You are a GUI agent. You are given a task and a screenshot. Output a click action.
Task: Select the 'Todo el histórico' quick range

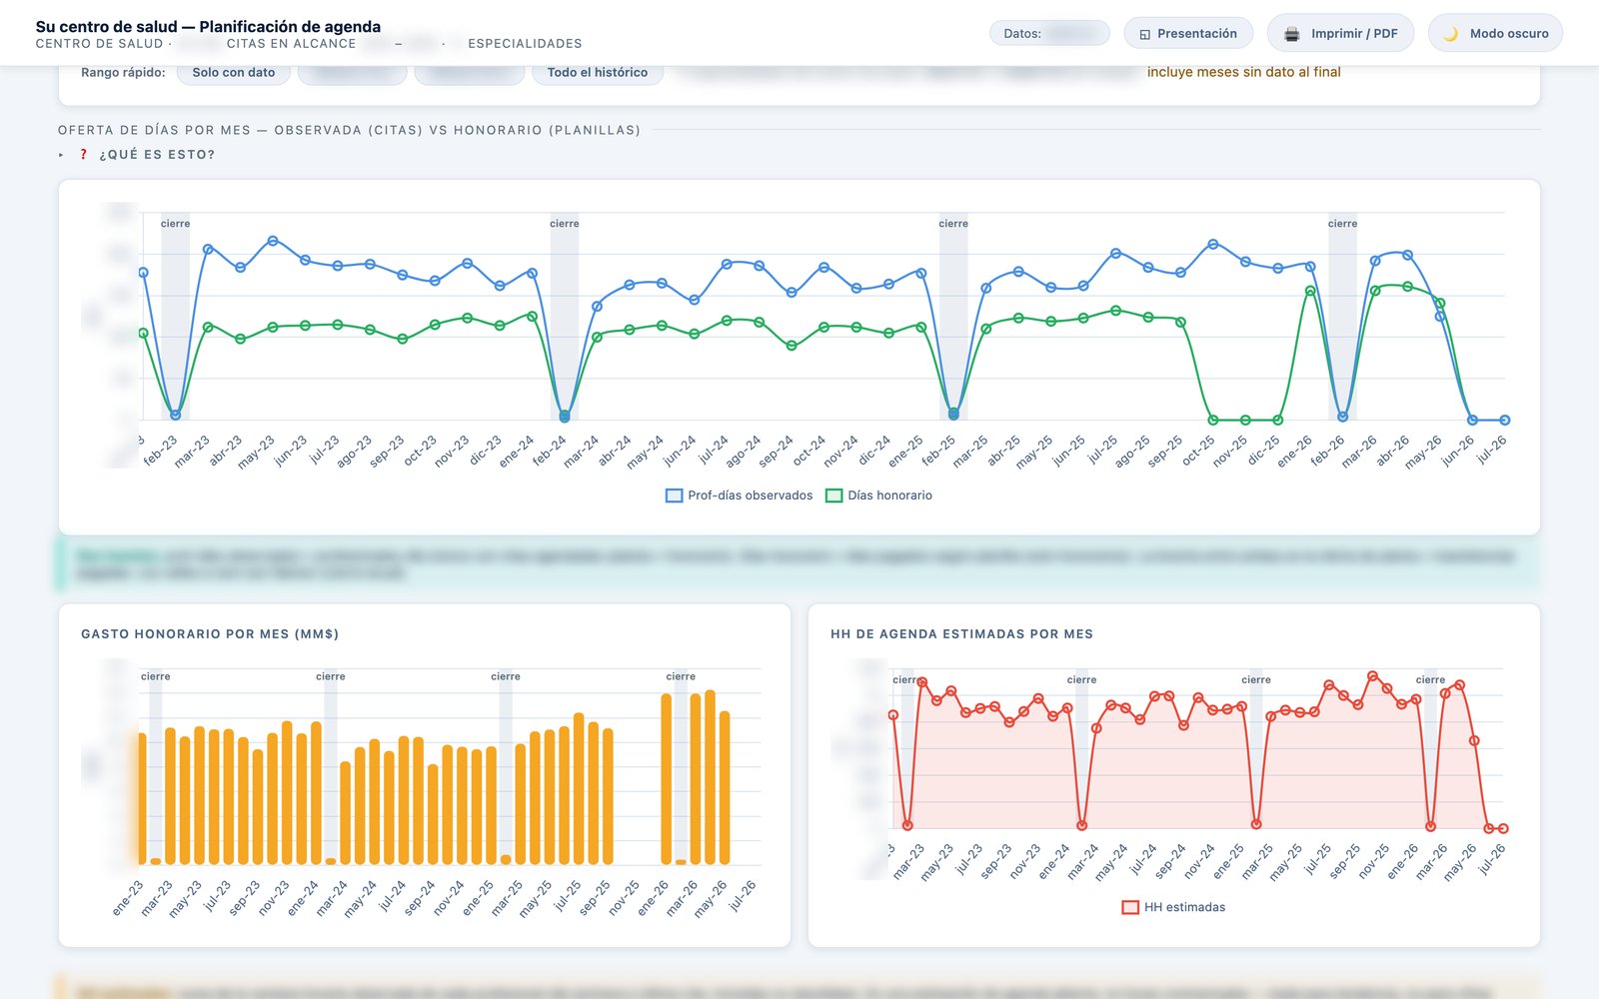tap(598, 72)
